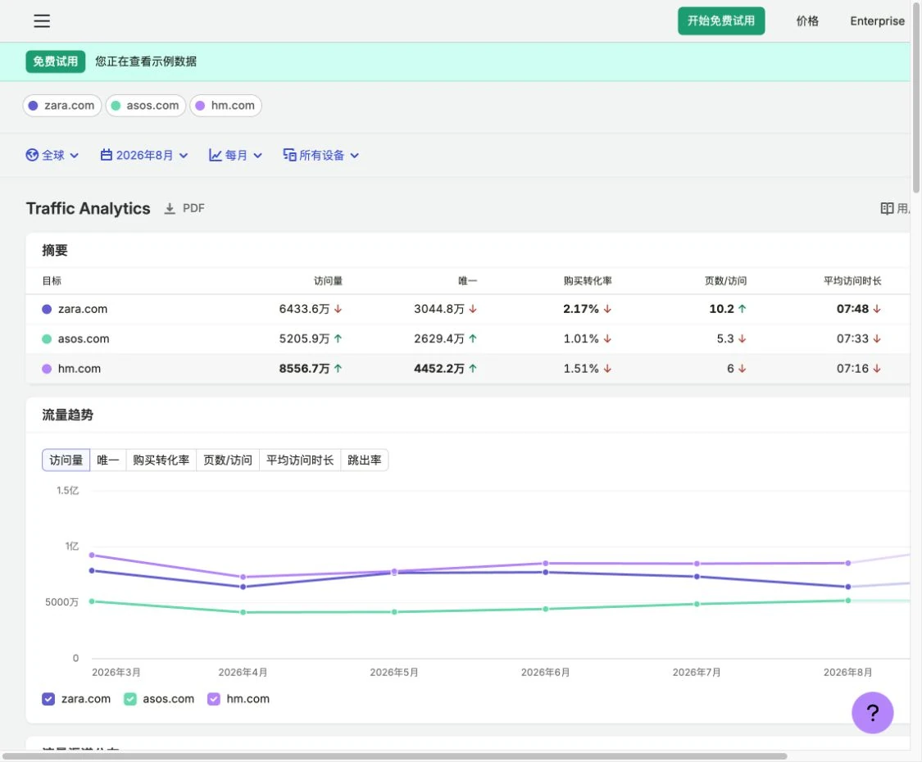The width and height of the screenshot is (922, 762).
Task: Switch to the 页数/访问 trend tab
Action: [228, 460]
